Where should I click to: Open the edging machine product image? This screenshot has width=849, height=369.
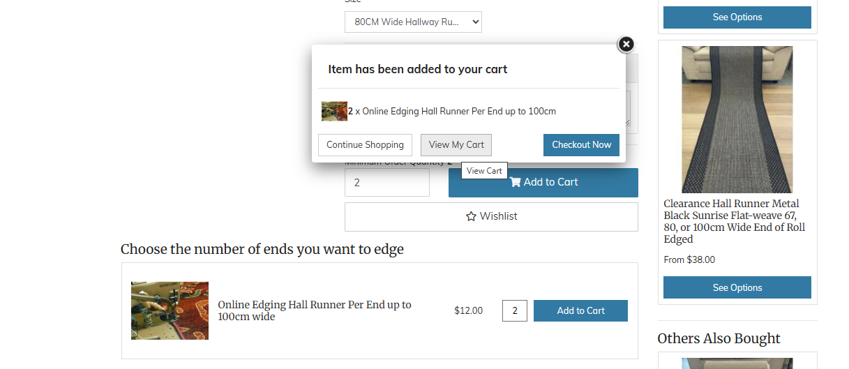pyautogui.click(x=170, y=310)
